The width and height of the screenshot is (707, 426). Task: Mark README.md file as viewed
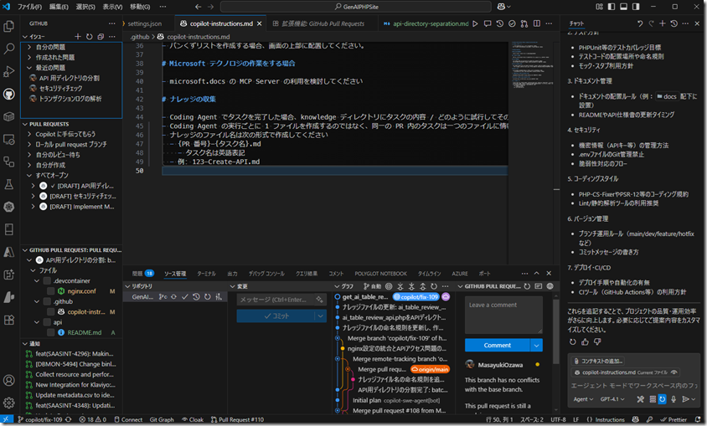(x=51, y=332)
